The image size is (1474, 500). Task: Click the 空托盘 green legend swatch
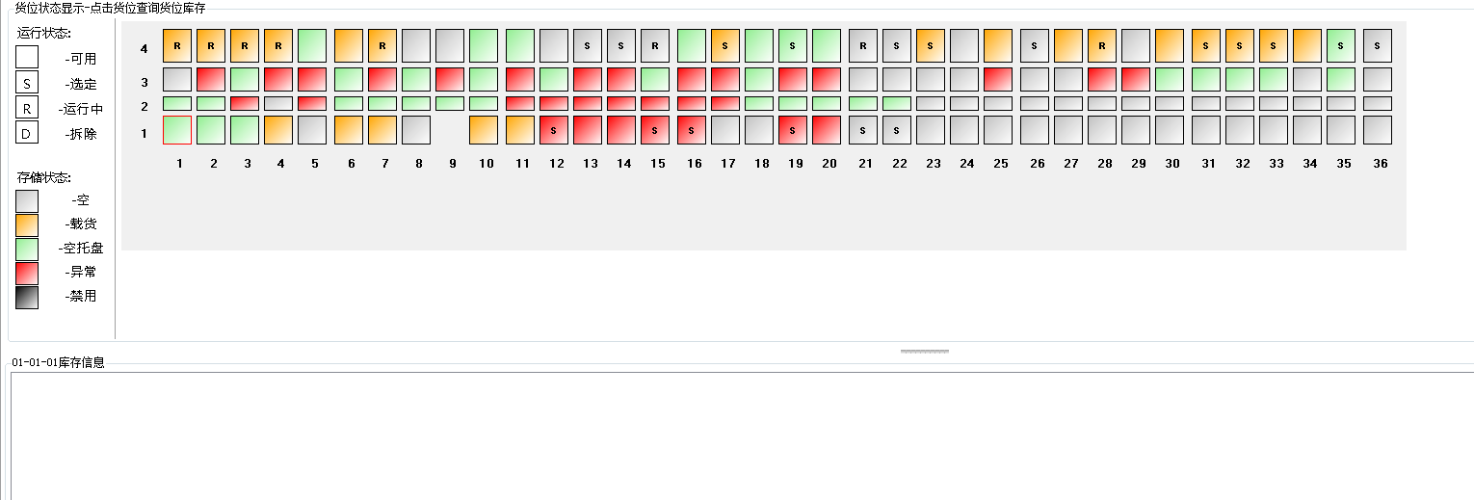coord(27,249)
